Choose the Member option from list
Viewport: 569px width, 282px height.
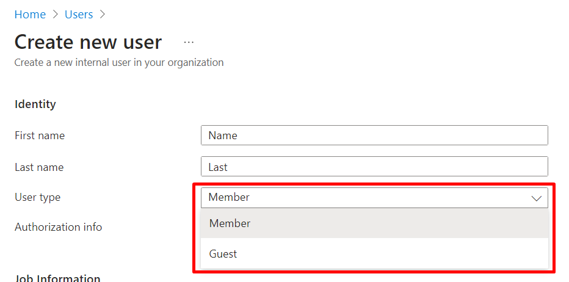coord(230,223)
